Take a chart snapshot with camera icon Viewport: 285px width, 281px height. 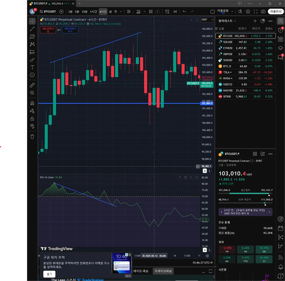[x=263, y=12]
